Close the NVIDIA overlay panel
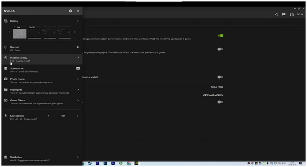Image resolution: width=307 pixels, height=167 pixels. pyautogui.click(x=78, y=11)
